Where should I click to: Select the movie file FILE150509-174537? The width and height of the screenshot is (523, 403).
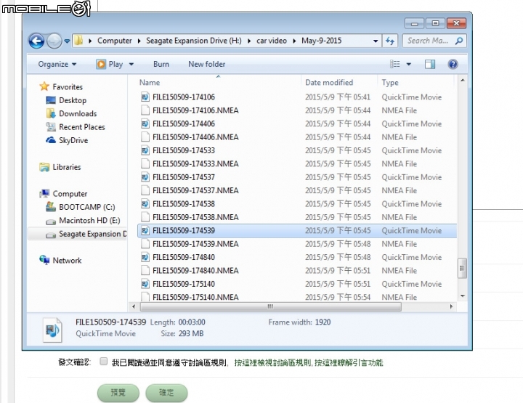pyautogui.click(x=184, y=177)
